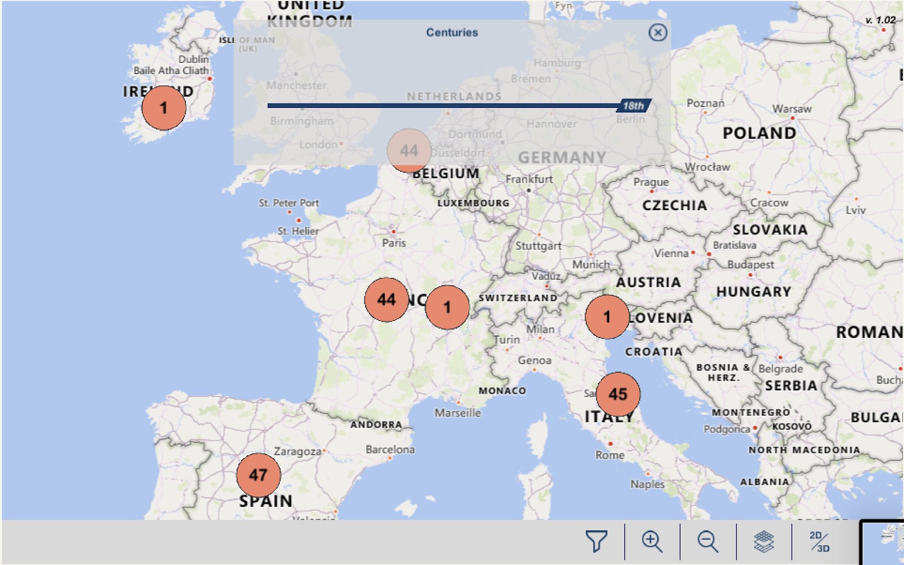
Task: Open the overview mini-map thumbnail
Action: (x=882, y=542)
